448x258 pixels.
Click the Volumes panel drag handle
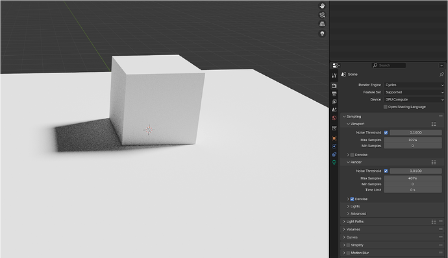click(x=441, y=229)
